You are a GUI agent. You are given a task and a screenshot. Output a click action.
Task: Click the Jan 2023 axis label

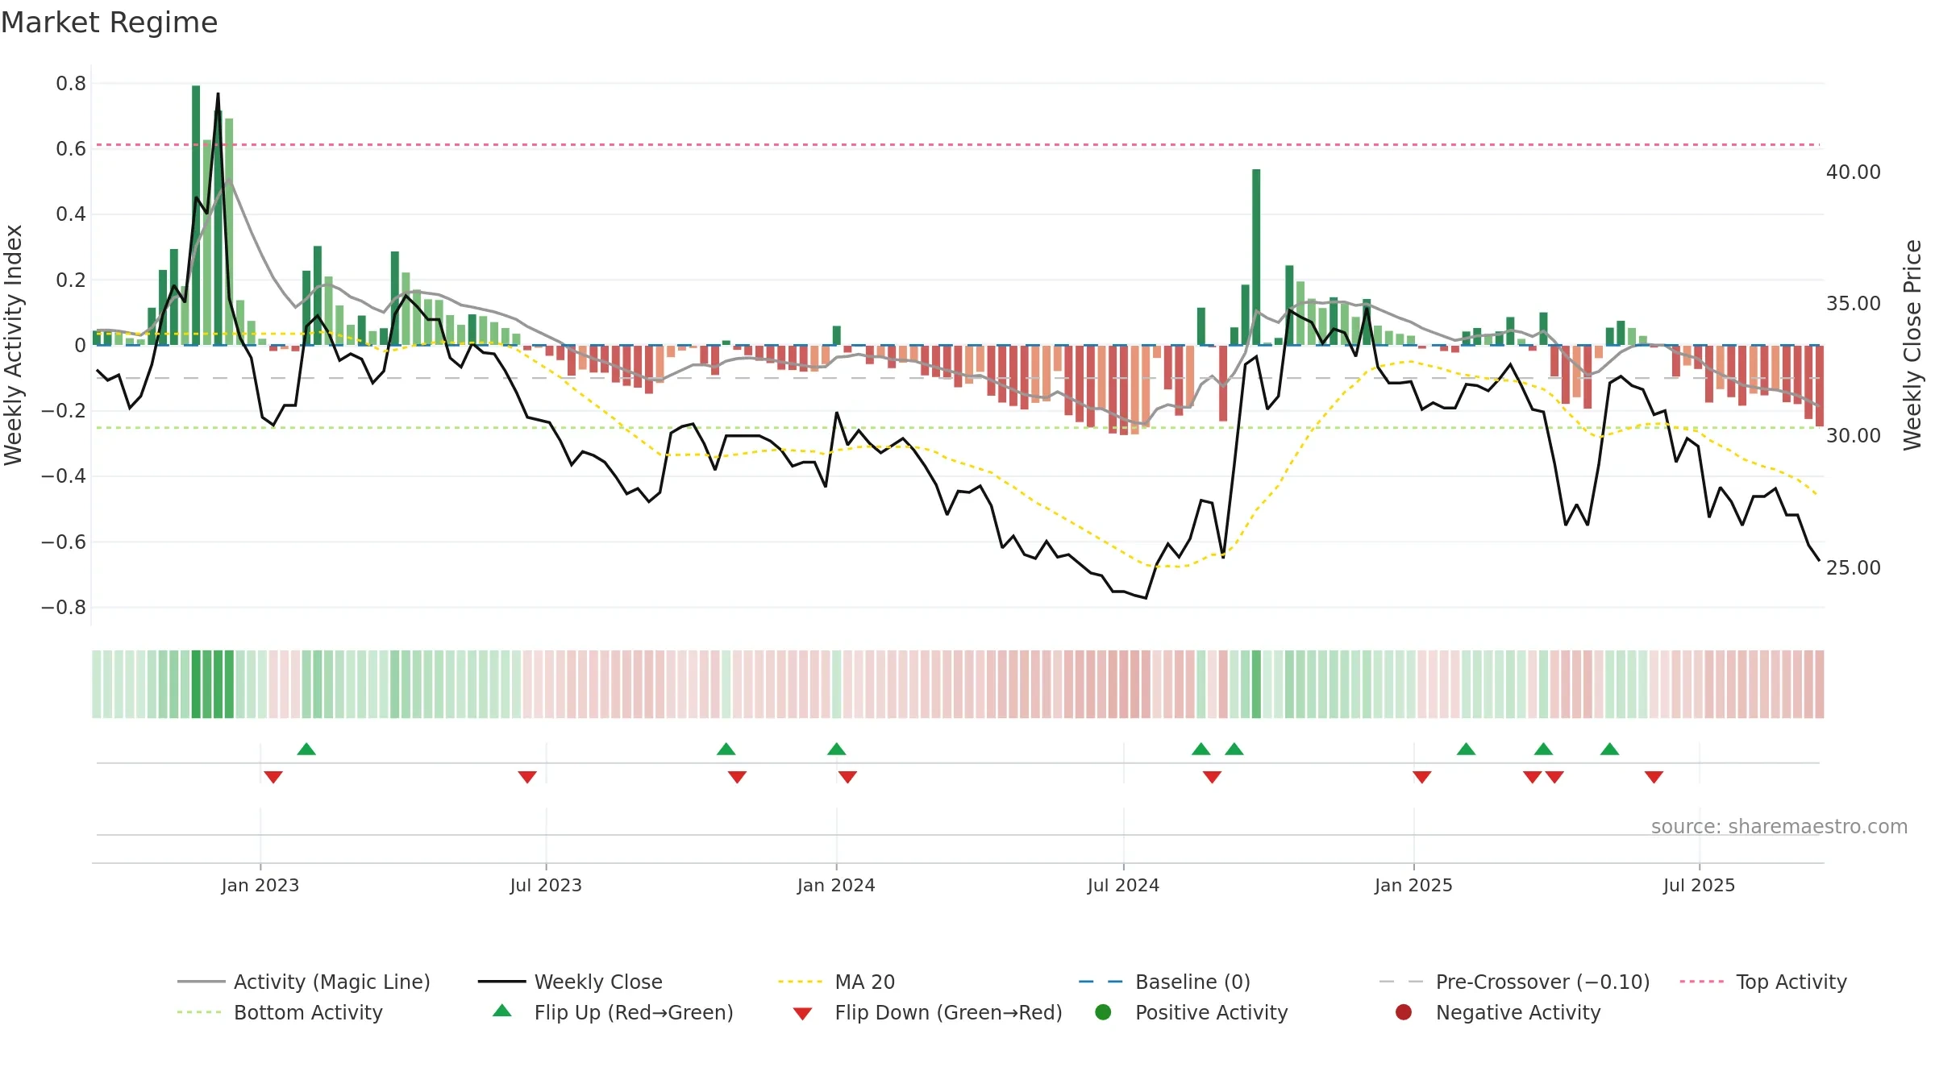(260, 885)
